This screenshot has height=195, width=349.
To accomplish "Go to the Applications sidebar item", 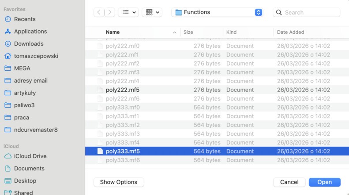I will pyautogui.click(x=26, y=32).
